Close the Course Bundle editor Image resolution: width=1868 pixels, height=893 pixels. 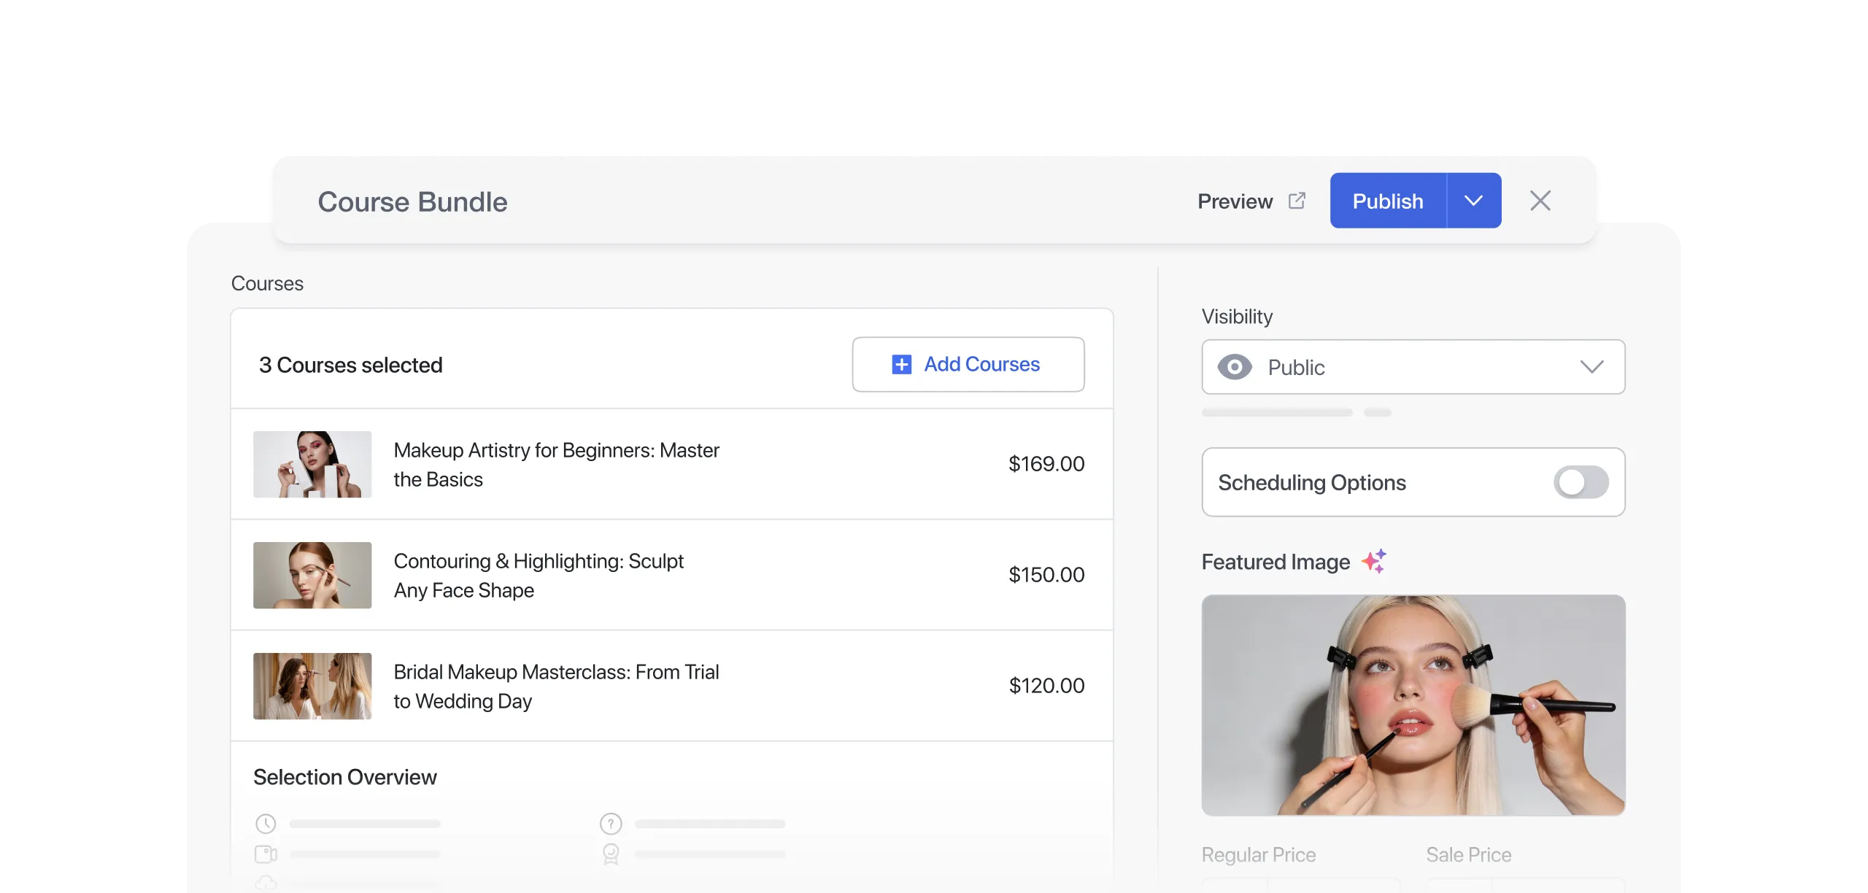[x=1540, y=201]
